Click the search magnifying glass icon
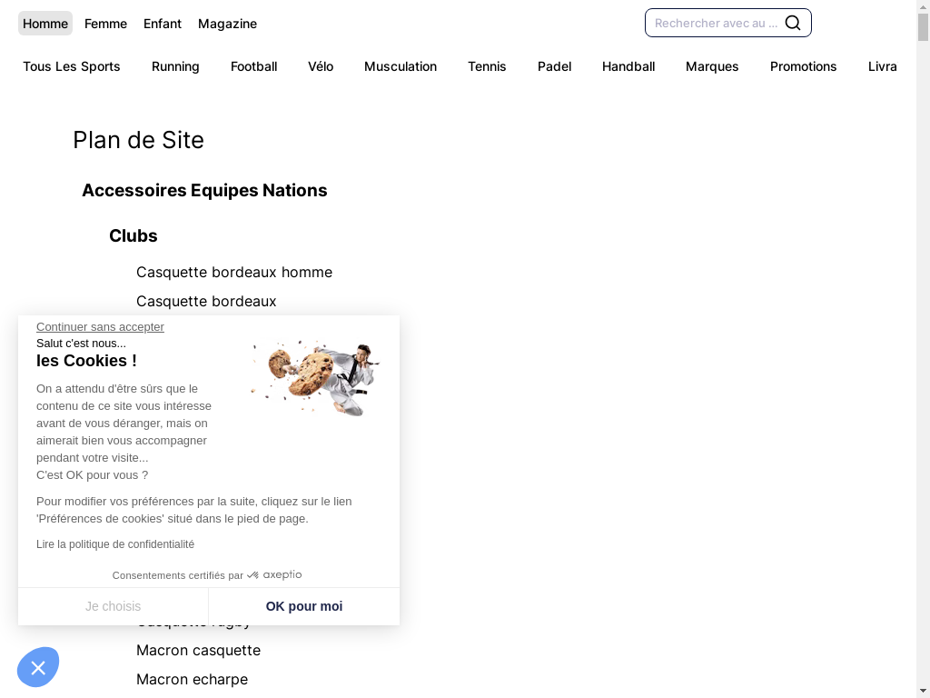 click(x=793, y=23)
